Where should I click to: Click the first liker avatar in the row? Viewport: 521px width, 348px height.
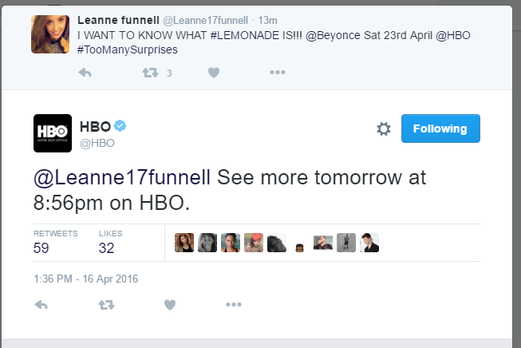[x=184, y=243]
